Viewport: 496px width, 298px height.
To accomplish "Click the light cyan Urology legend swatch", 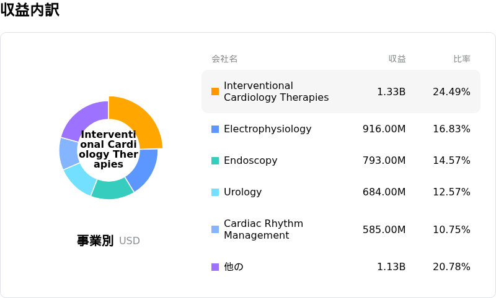I will pos(215,192).
